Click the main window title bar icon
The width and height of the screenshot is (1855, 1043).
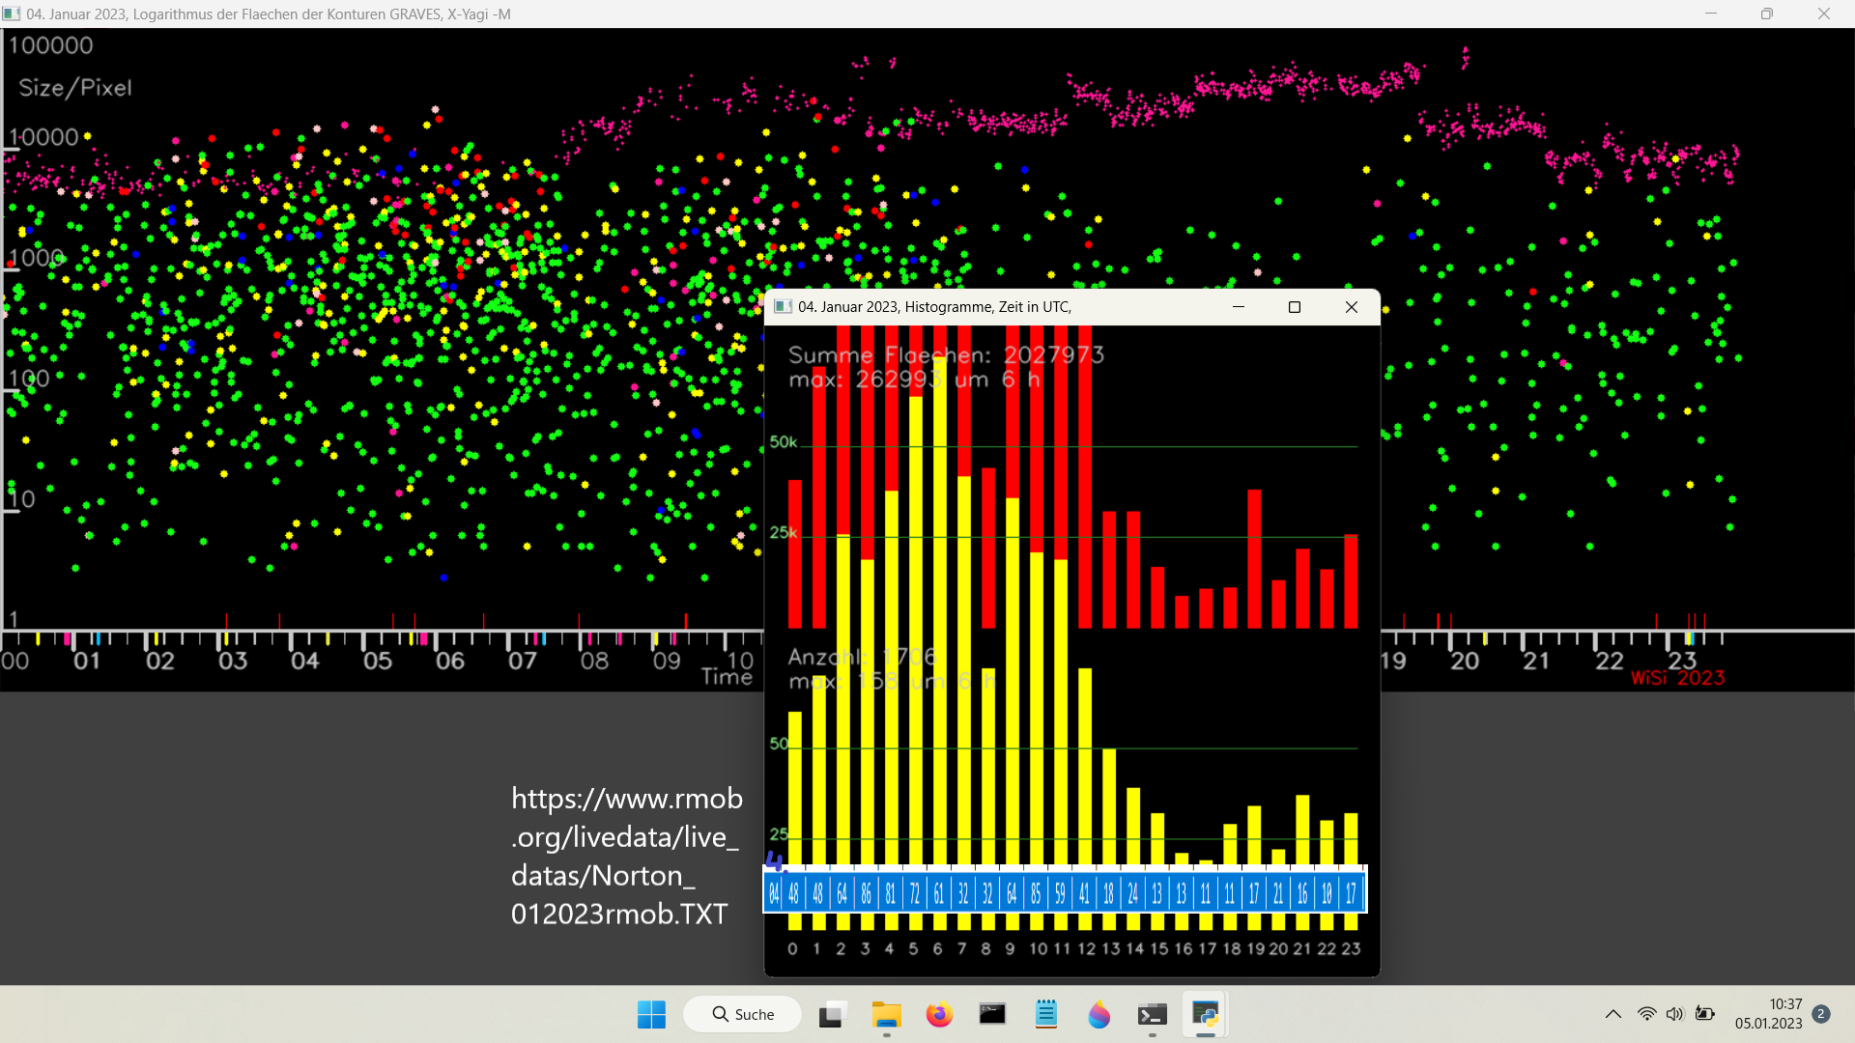pyautogui.click(x=12, y=14)
